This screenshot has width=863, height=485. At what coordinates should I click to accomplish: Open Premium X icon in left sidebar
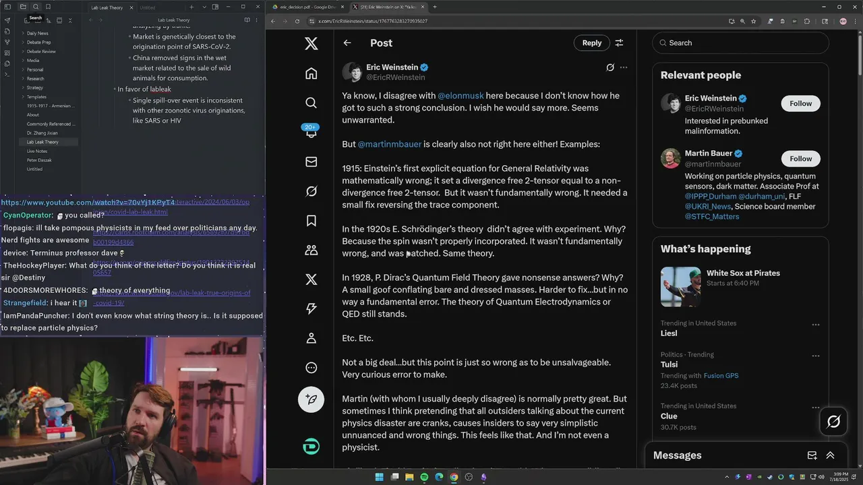(311, 280)
